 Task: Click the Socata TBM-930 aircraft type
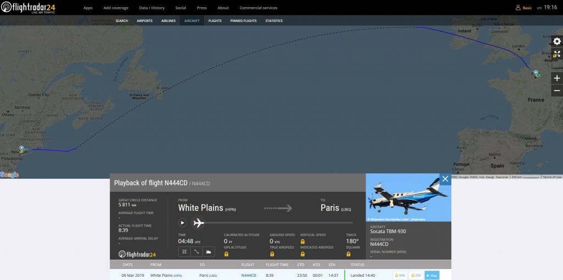pyautogui.click(x=388, y=232)
